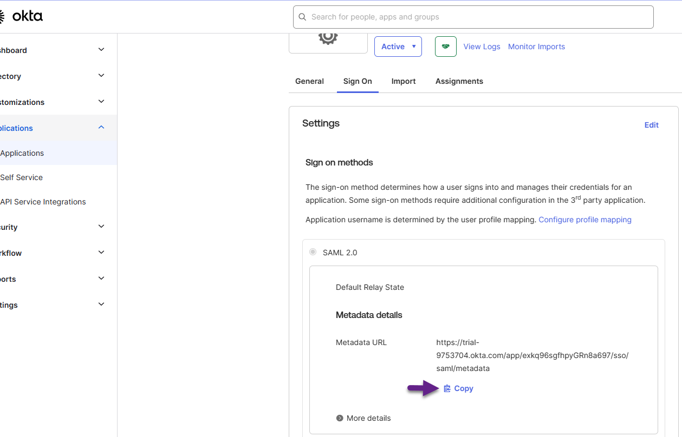Open the Import tab
This screenshot has height=437, width=682.
[x=404, y=81]
